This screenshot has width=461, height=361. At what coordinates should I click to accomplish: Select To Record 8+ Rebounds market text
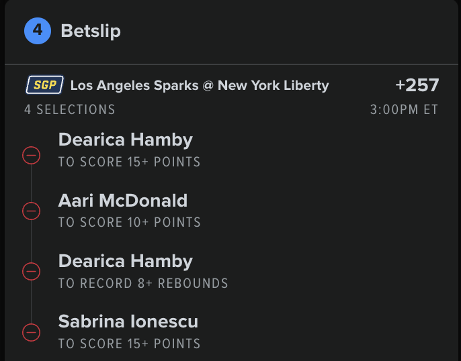coord(143,283)
